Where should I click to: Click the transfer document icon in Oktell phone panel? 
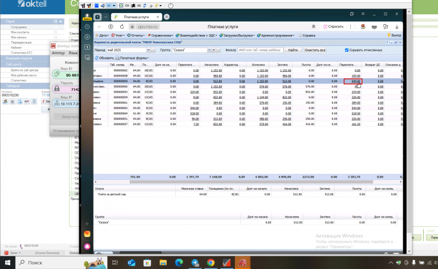click(19, 102)
